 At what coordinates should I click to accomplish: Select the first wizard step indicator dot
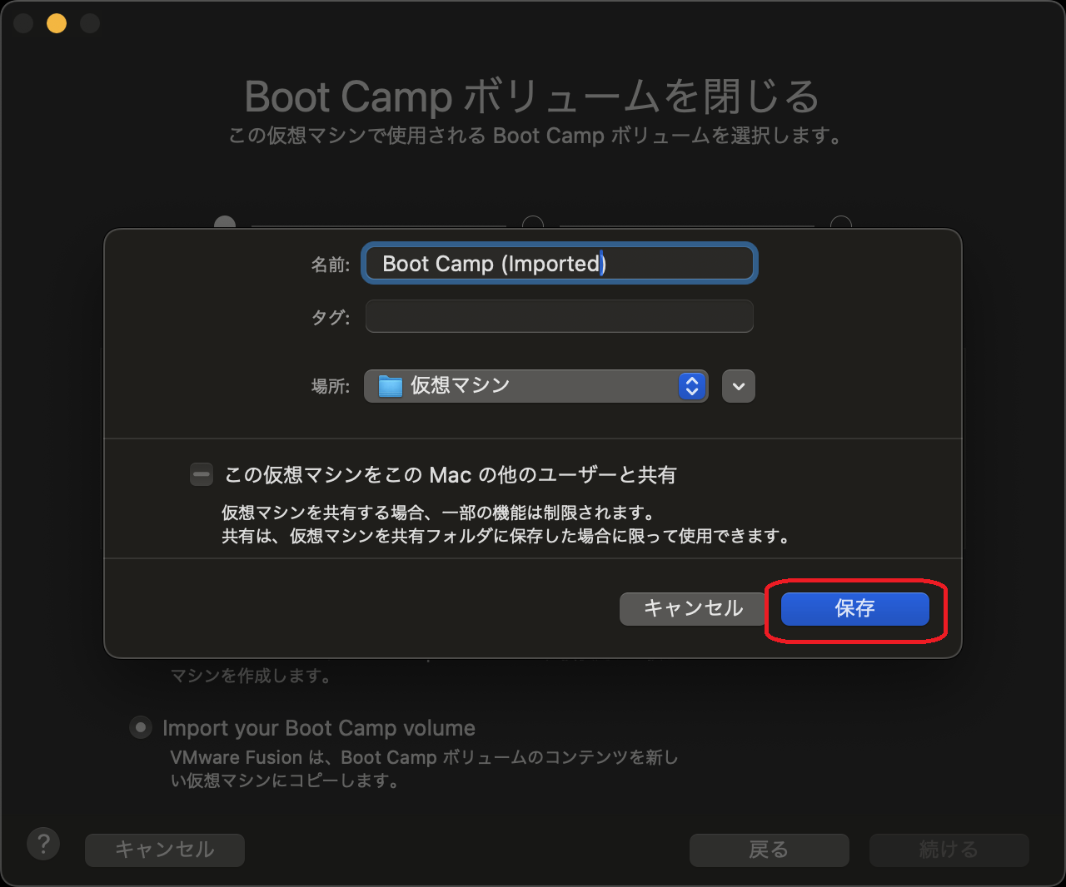point(225,223)
